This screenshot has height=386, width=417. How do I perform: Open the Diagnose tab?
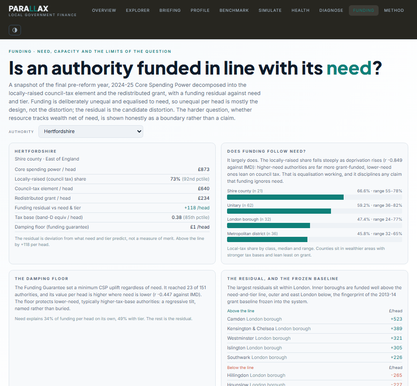[331, 10]
